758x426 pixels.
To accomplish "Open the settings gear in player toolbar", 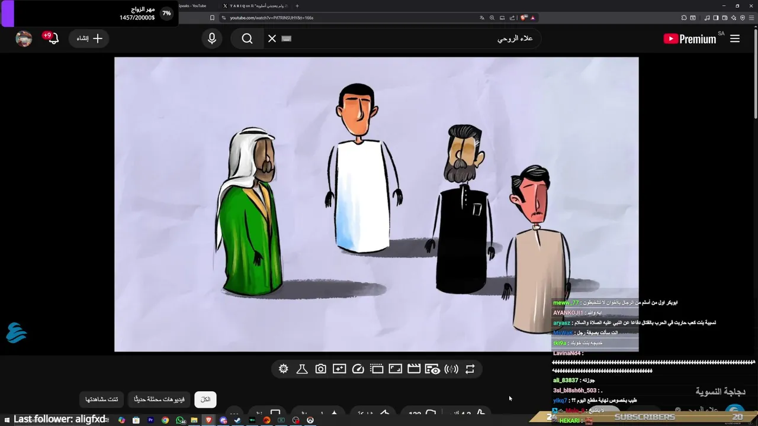I will pyautogui.click(x=284, y=369).
